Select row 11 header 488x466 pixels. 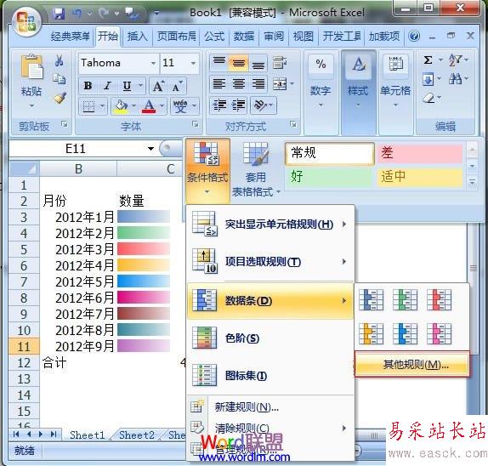(24, 346)
